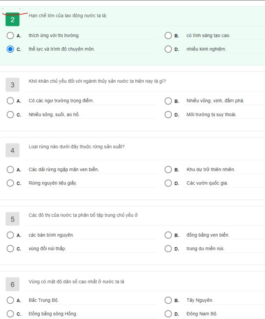Viewport: 265px width, 319px height.
Task: Click question number 3 badge
Action: click(12, 85)
